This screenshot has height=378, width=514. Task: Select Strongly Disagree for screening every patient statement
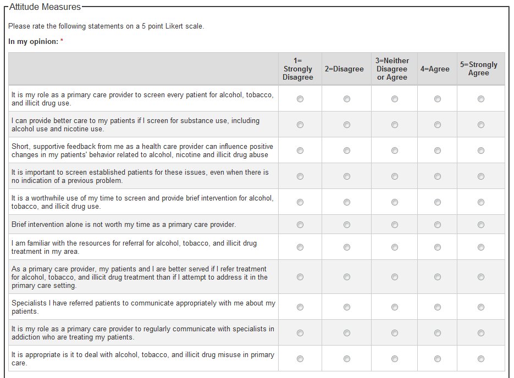(x=300, y=99)
